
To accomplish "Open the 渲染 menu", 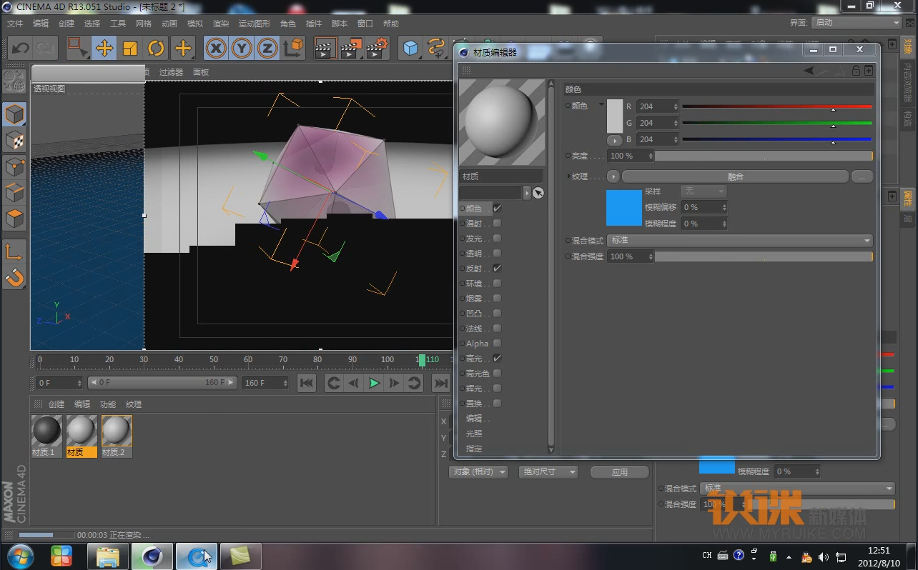I will [x=221, y=24].
